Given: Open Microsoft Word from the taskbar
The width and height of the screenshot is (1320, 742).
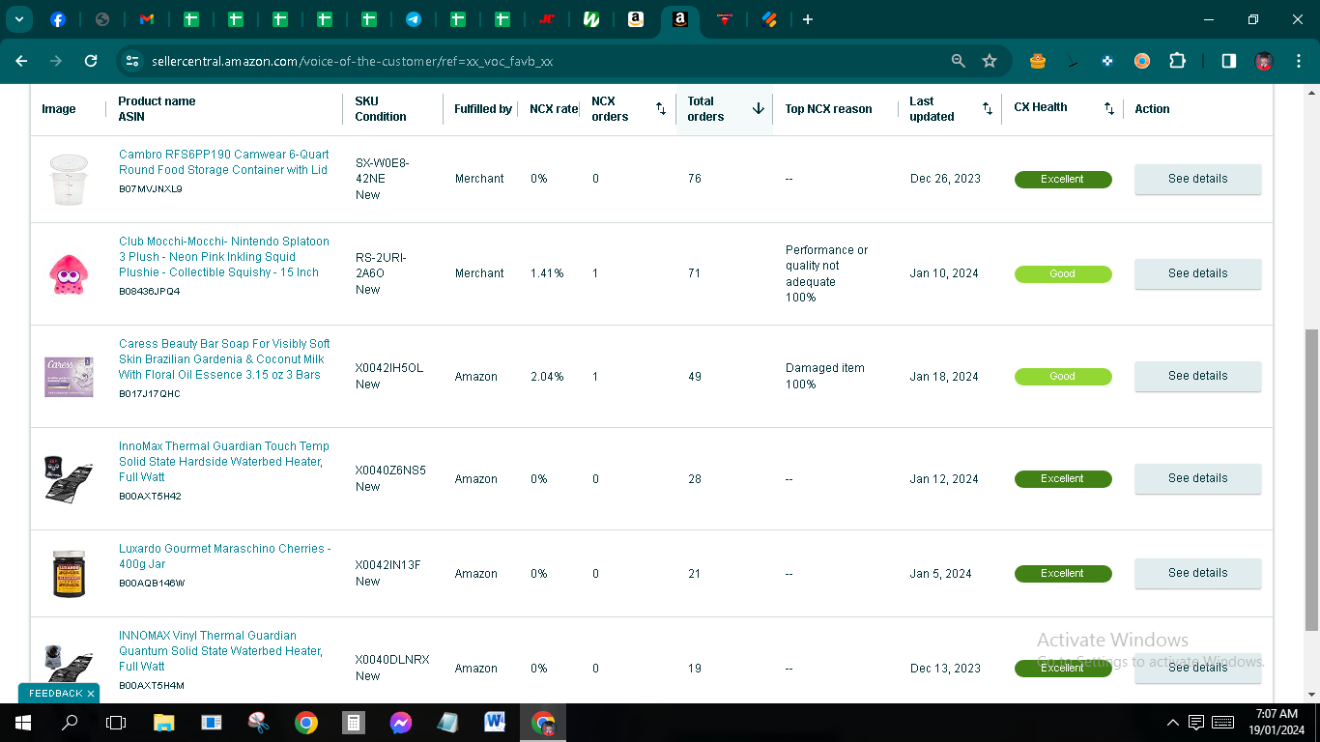Looking at the screenshot, I should pyautogui.click(x=496, y=722).
